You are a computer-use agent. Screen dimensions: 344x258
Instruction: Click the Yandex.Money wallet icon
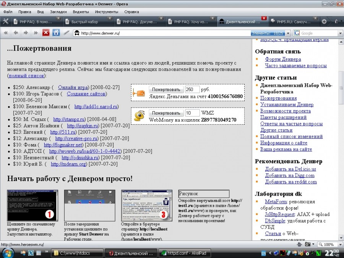139,93
